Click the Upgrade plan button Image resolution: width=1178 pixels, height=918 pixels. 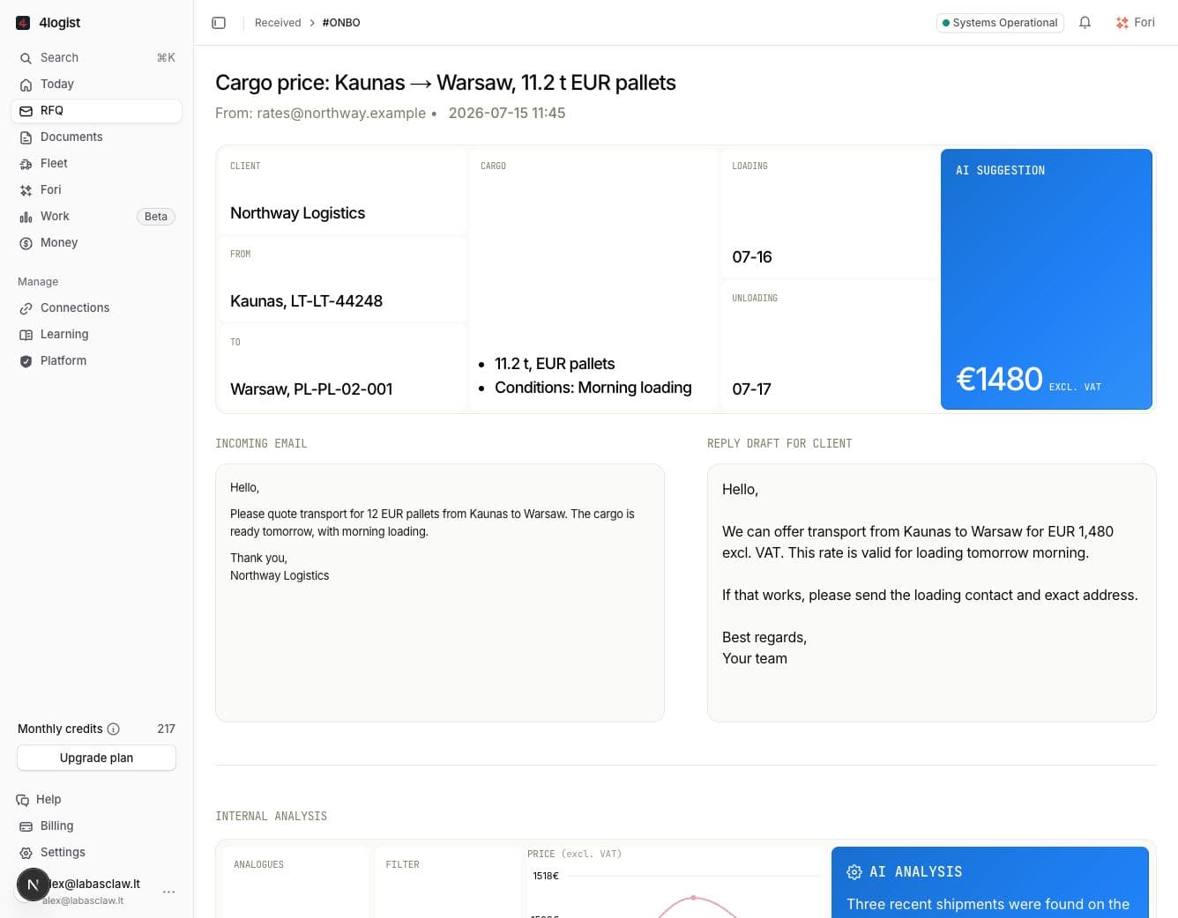click(x=97, y=758)
